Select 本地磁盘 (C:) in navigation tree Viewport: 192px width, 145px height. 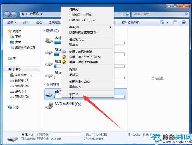(x=23, y=75)
